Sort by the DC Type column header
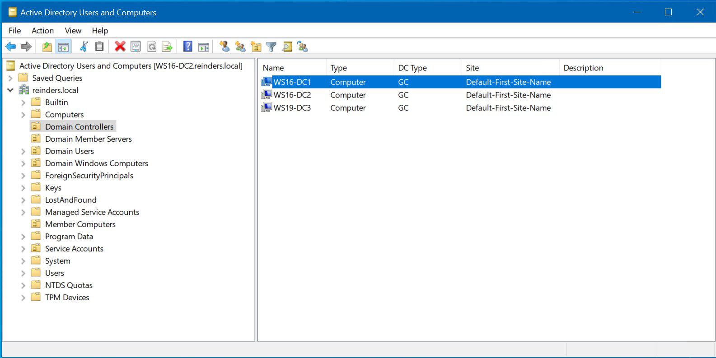 pos(428,68)
